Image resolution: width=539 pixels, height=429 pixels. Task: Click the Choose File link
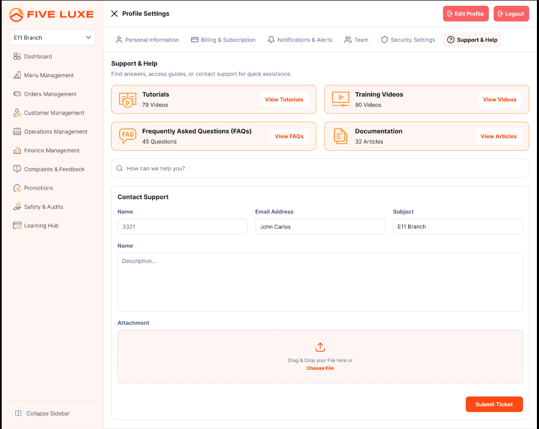pyautogui.click(x=320, y=368)
